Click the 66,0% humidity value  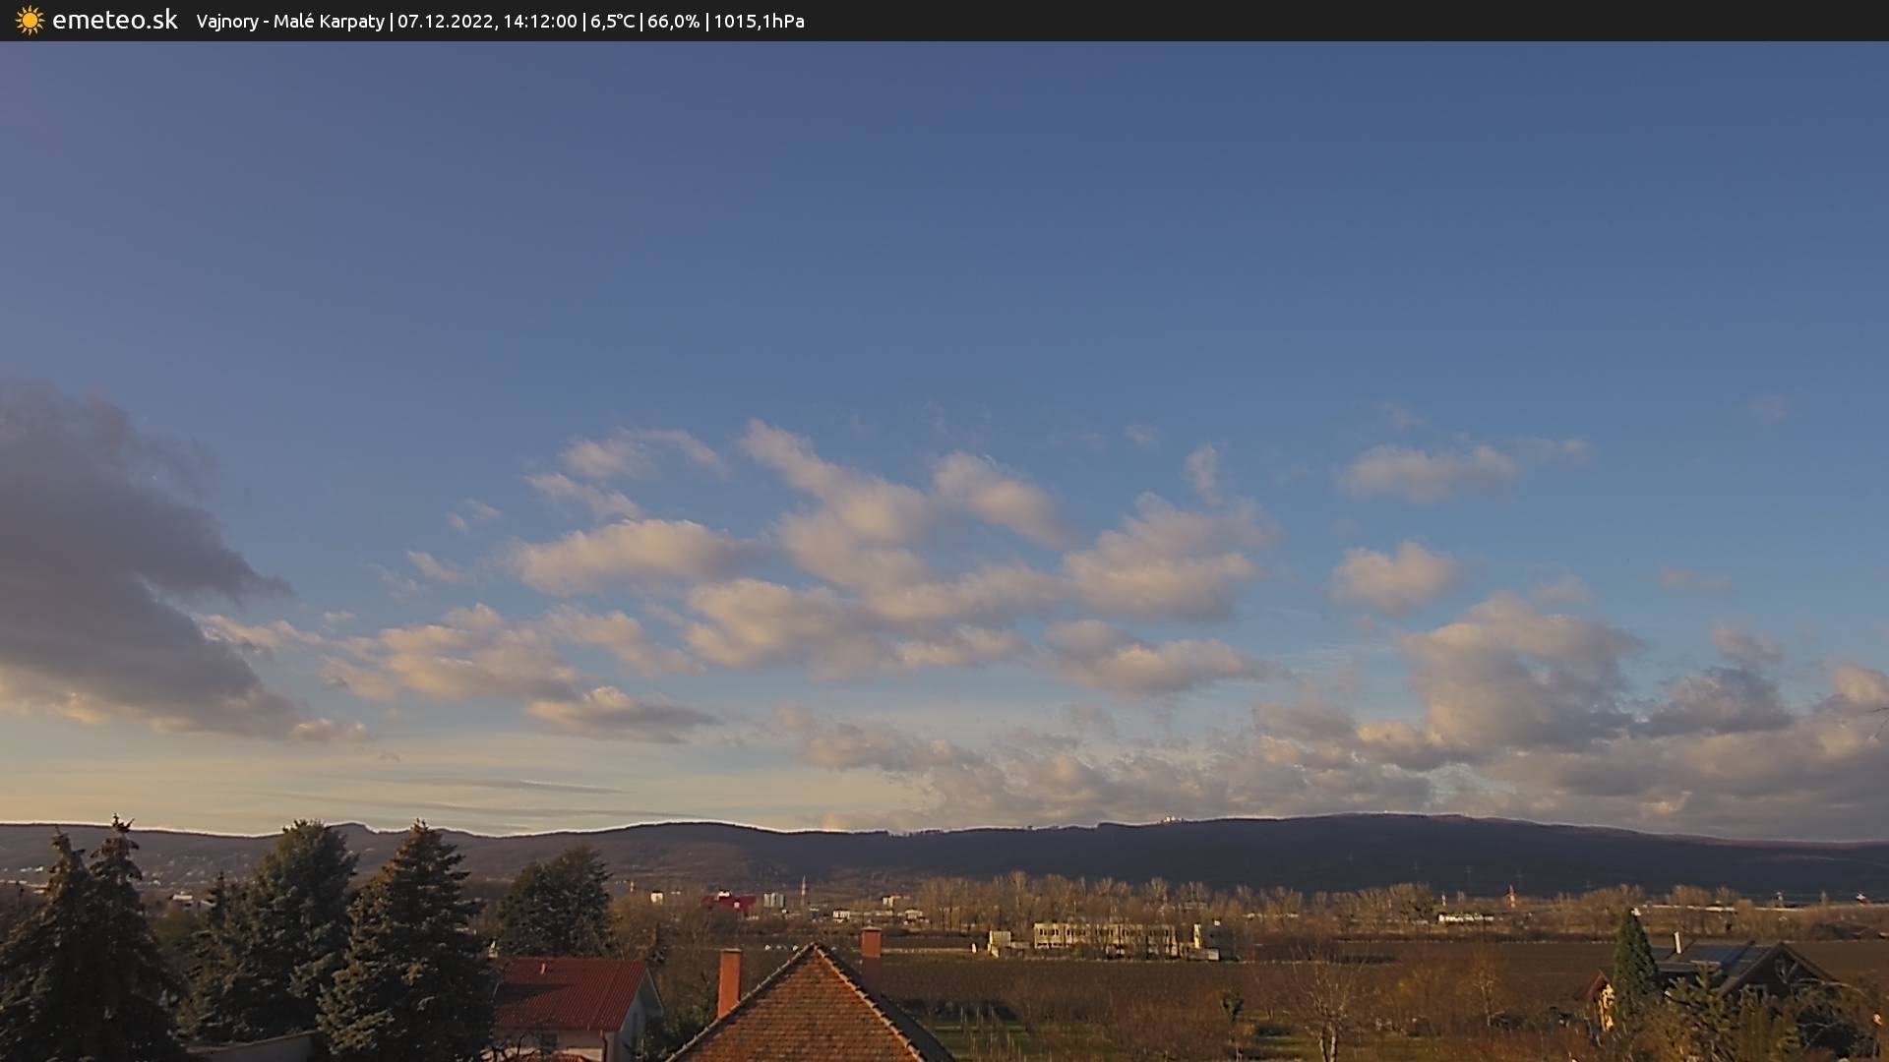click(674, 22)
